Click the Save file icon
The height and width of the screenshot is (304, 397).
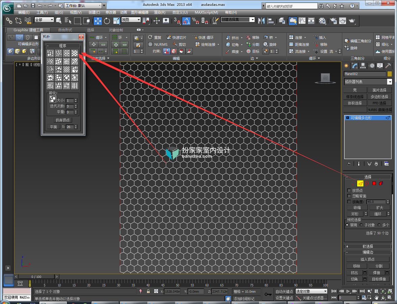33,5
